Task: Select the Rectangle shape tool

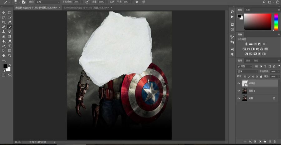Action: pyautogui.click(x=10, y=50)
